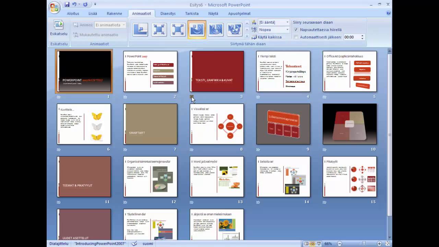Select the first transition effect thumbnail
The image size is (439, 247).
(140, 30)
